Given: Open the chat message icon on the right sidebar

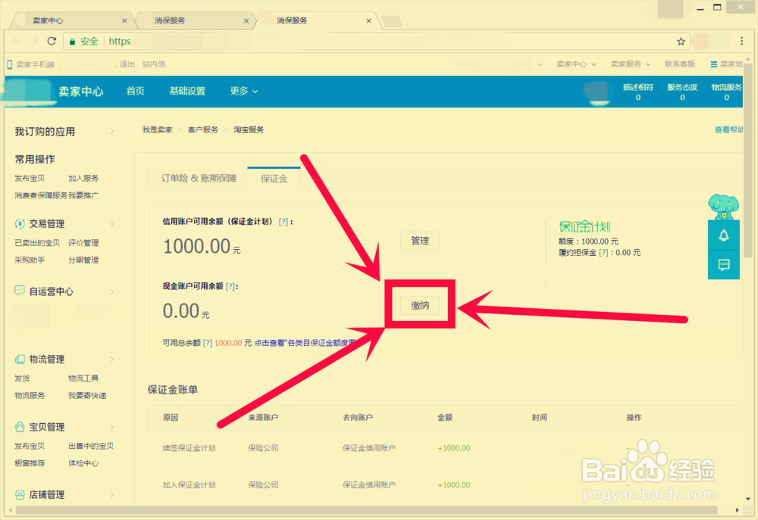Looking at the screenshot, I should (x=723, y=265).
